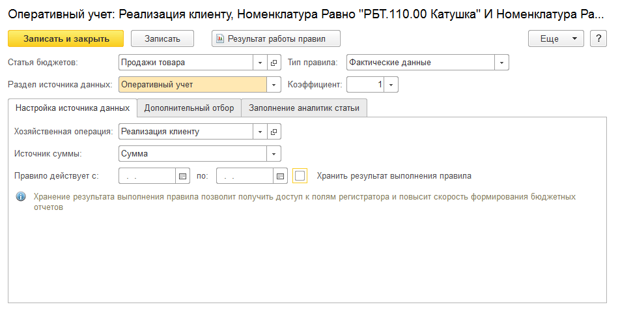The image size is (618, 311).
Task: Open the Статья бюджетов linked item icon
Action: coord(274,63)
